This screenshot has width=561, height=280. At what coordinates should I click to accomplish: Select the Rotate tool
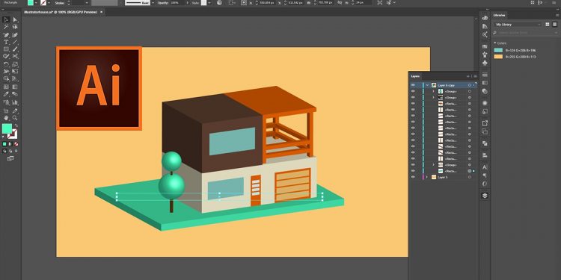pyautogui.click(x=6, y=64)
